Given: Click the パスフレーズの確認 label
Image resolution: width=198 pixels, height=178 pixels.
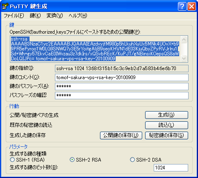Looking at the screenshot, I should 28,95.
